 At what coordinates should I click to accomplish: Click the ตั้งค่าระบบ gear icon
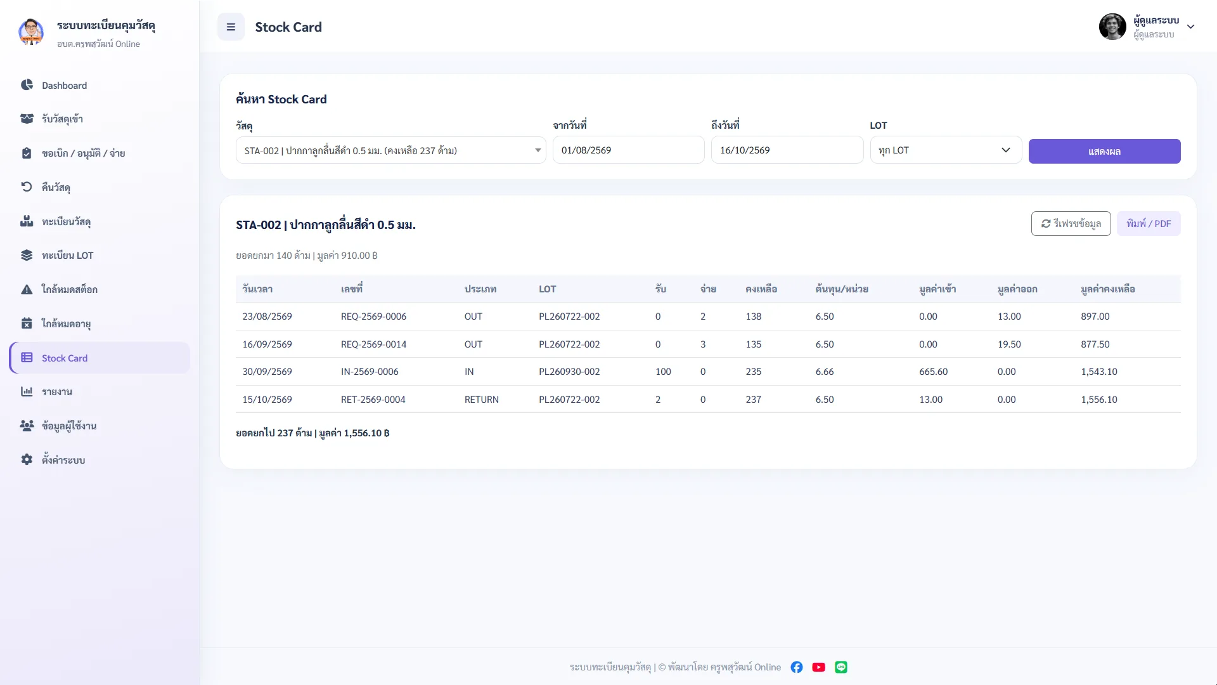point(27,459)
